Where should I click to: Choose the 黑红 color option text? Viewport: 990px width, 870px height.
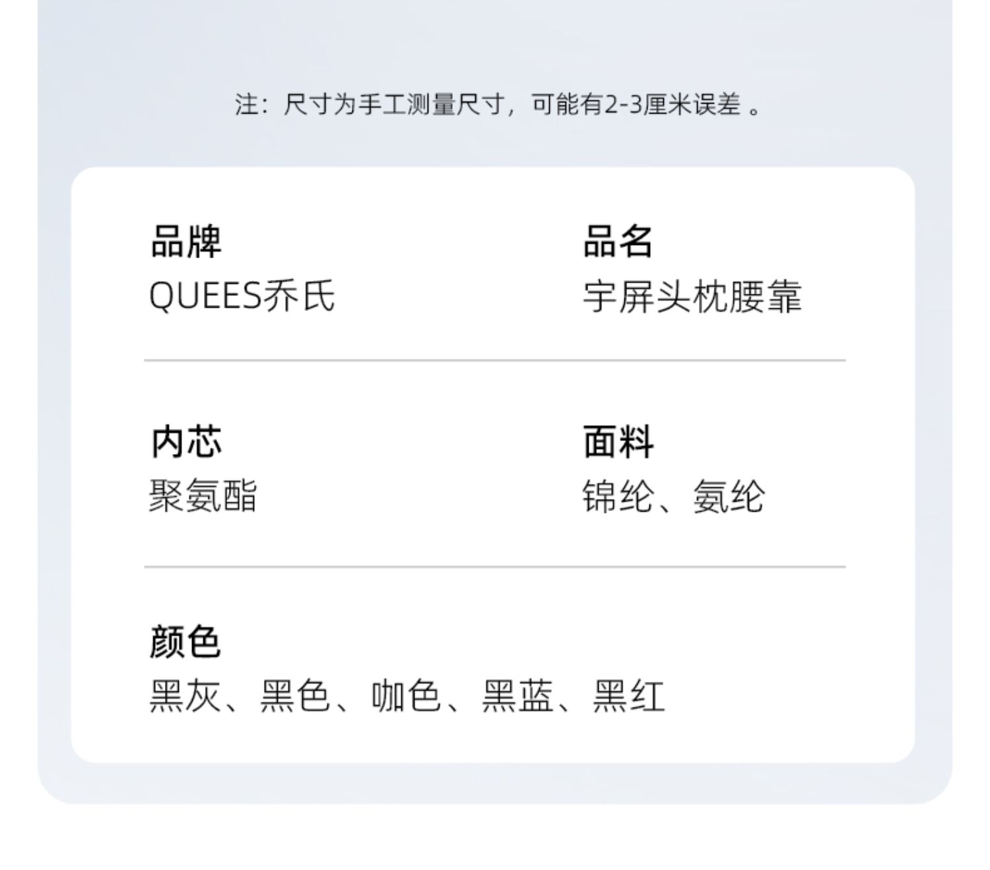click(x=628, y=696)
